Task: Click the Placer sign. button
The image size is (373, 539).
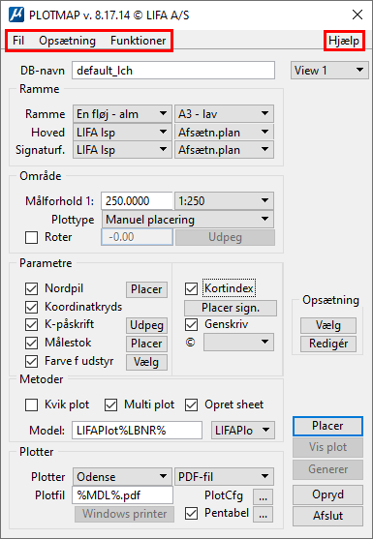Action: click(x=231, y=308)
